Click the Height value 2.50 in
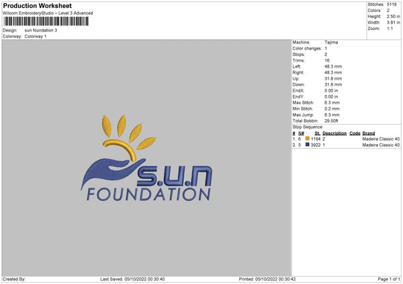Screen dimensions: 403x284 (x=393, y=16)
